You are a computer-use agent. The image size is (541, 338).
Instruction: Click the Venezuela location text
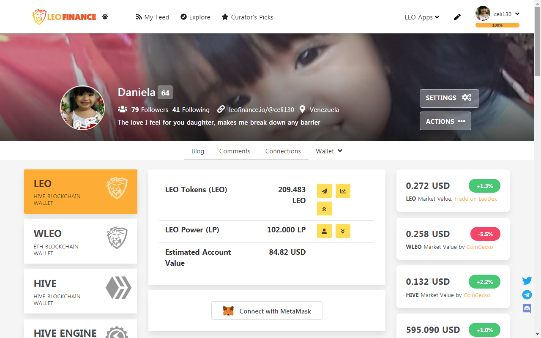click(324, 110)
